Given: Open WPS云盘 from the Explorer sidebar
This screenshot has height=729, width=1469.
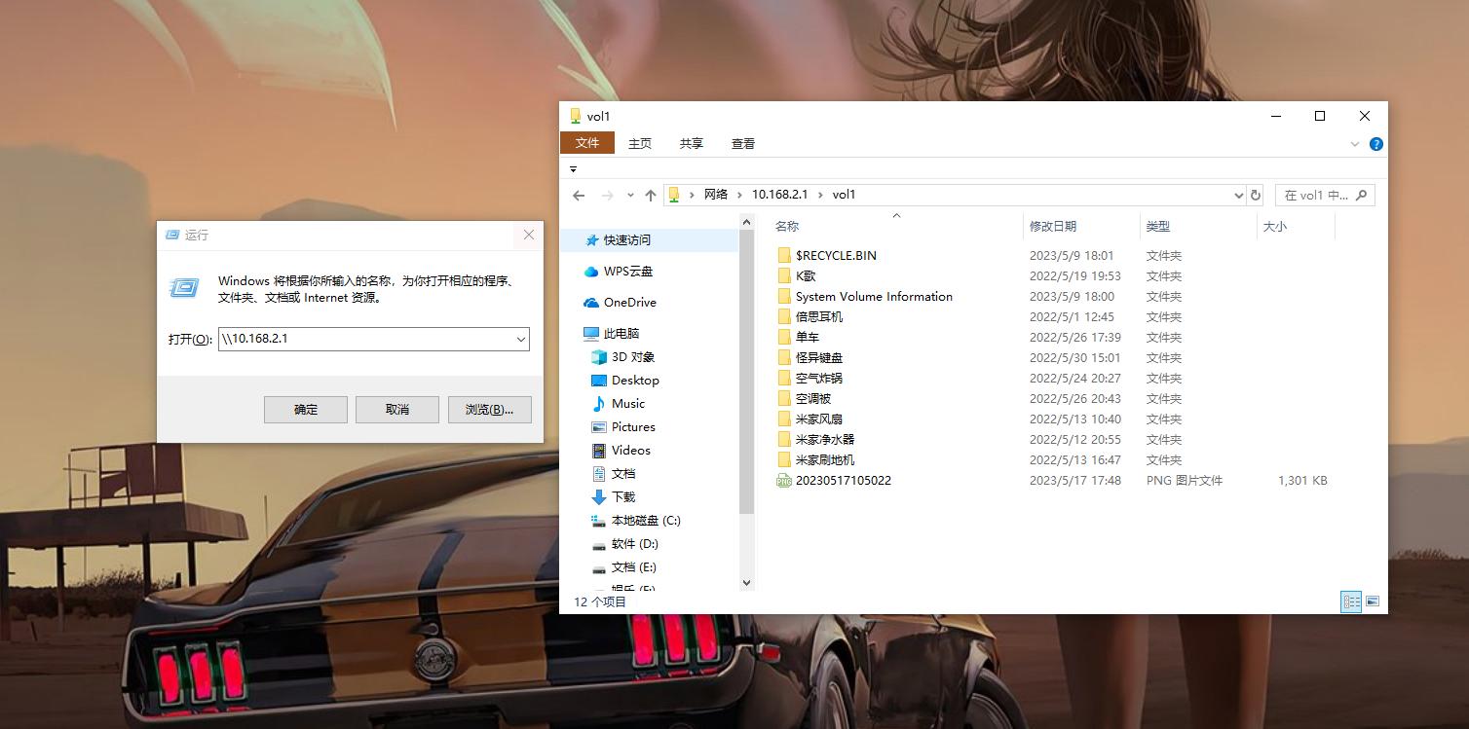Looking at the screenshot, I should 629,272.
